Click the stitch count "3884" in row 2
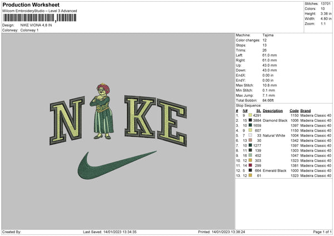The image size is (334, 236). click(x=257, y=120)
